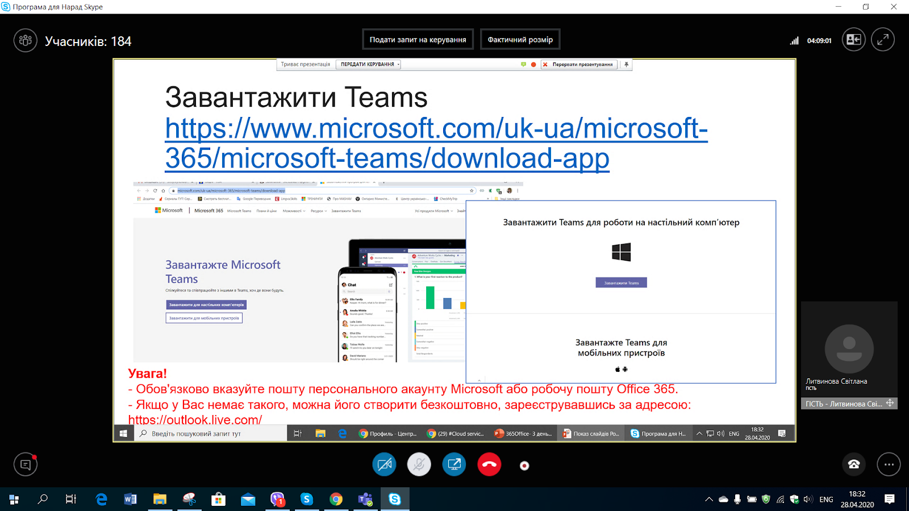Launch Microsoft Edge from taskbar
This screenshot has height=511, width=909.
101,499
